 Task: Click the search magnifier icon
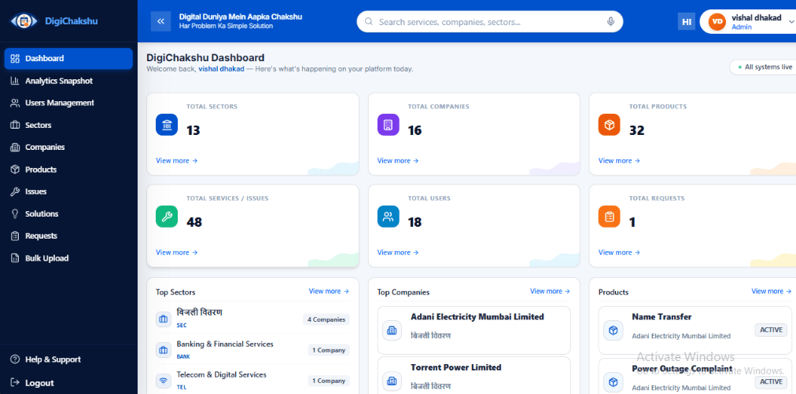[369, 22]
